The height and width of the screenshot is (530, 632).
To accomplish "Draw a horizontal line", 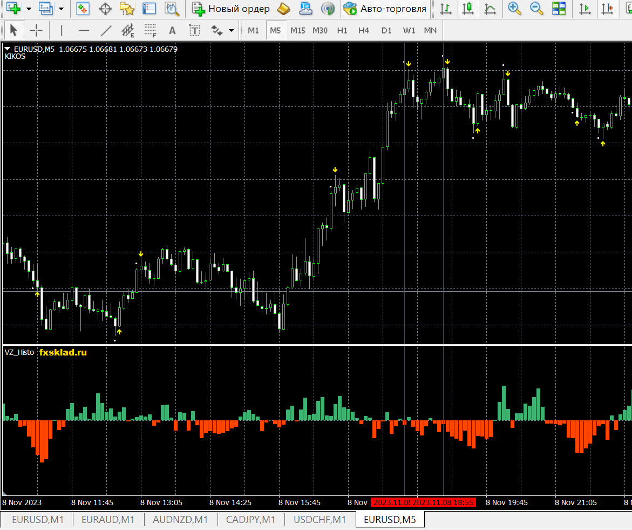I will click(84, 30).
